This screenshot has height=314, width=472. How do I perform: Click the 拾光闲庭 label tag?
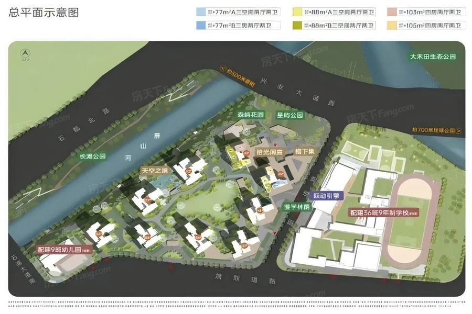(270, 152)
